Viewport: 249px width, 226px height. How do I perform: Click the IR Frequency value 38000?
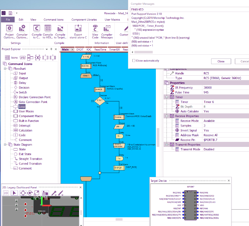click(x=208, y=88)
